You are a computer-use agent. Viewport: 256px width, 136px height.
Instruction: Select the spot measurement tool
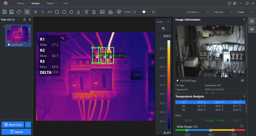[x=35, y=12]
